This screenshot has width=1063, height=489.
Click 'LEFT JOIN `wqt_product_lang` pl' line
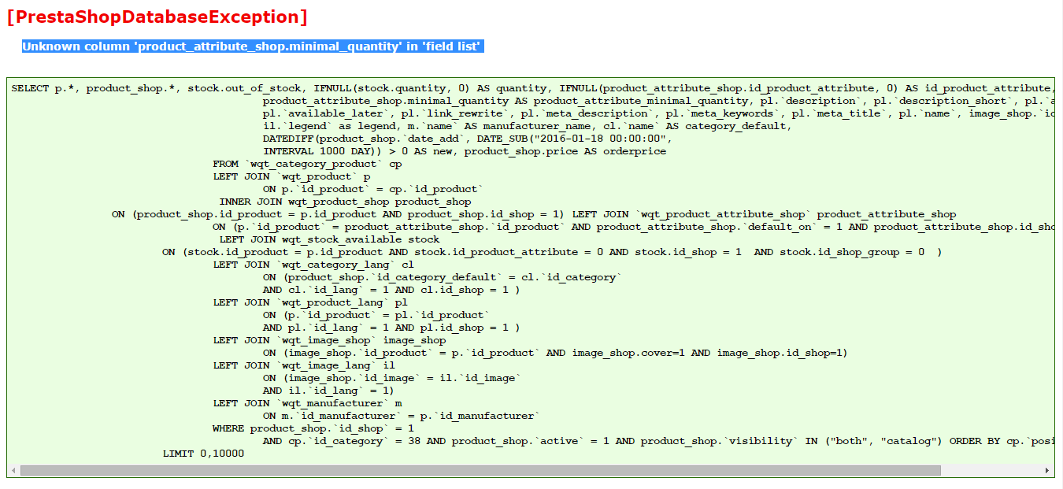310,302
